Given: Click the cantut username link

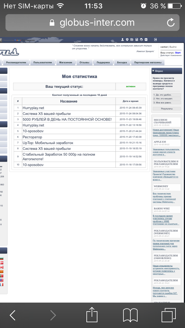Looking at the screenshot, I should 164,47.
